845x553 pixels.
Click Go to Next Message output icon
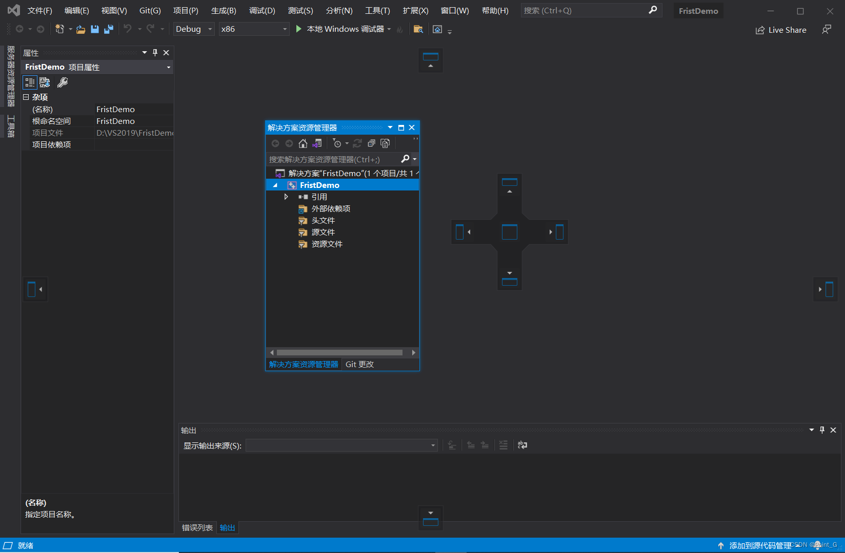tap(485, 445)
